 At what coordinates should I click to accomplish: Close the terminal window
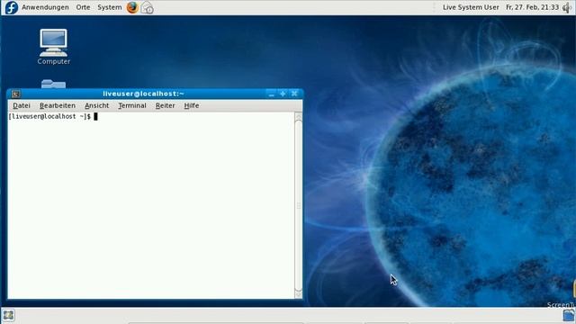click(x=294, y=94)
